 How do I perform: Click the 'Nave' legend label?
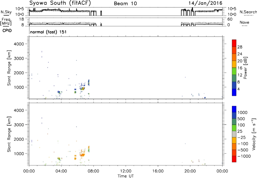pyautogui.click(x=244, y=22)
